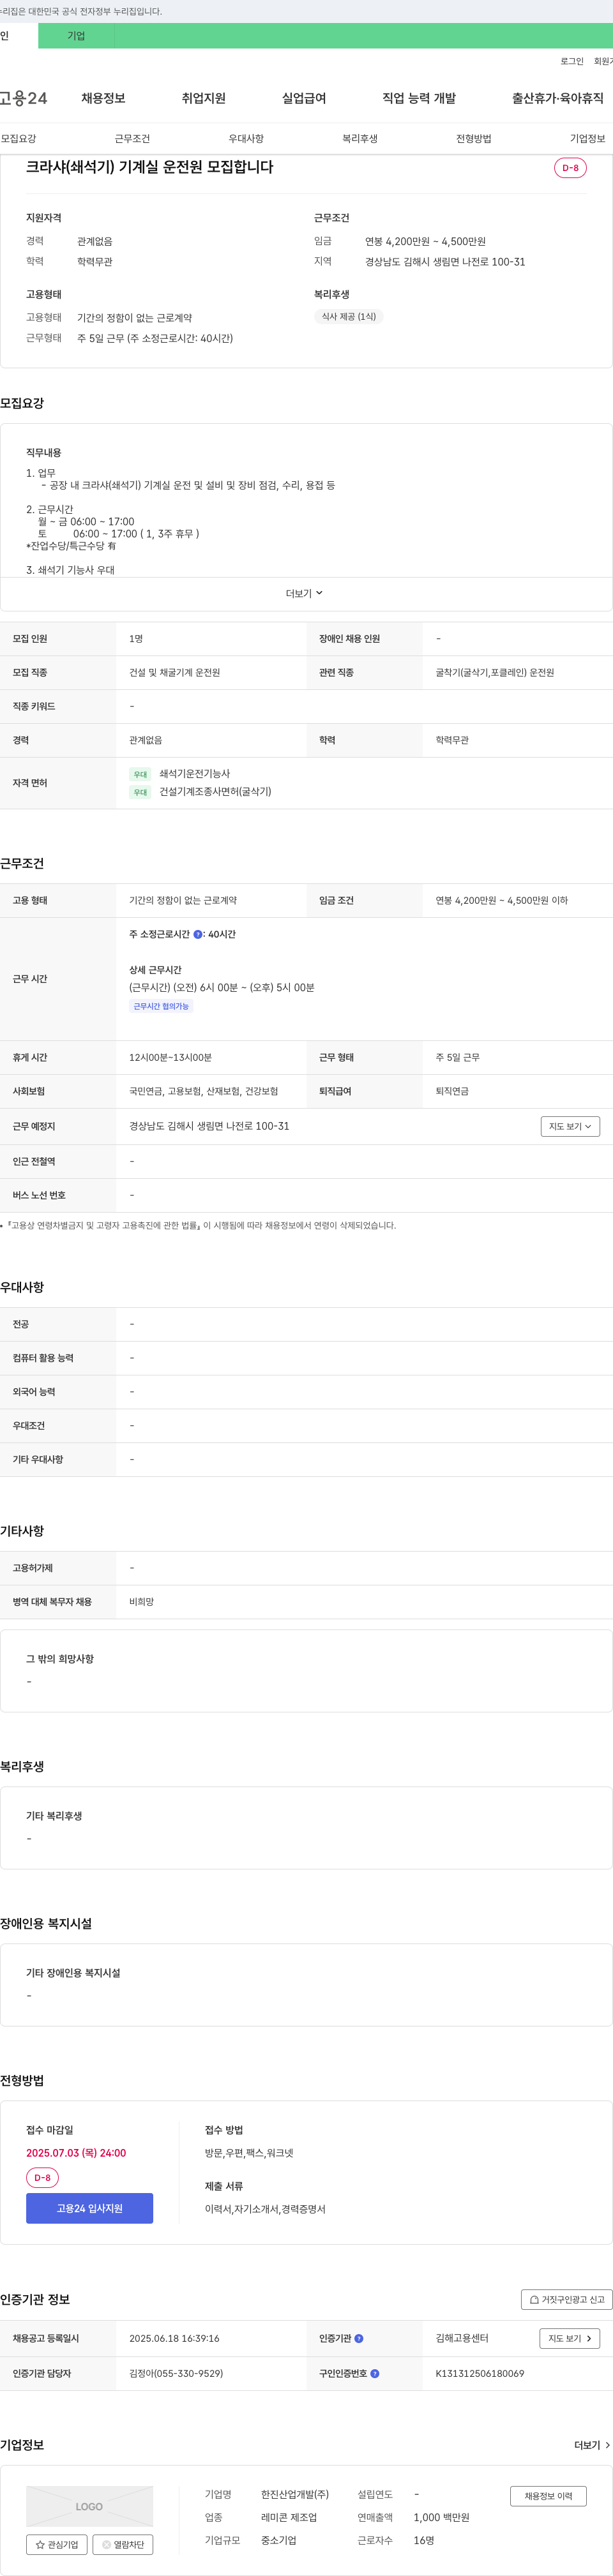Open the 직업 능력 개발 menu
Screen dimensions: 613x2576
click(x=419, y=98)
